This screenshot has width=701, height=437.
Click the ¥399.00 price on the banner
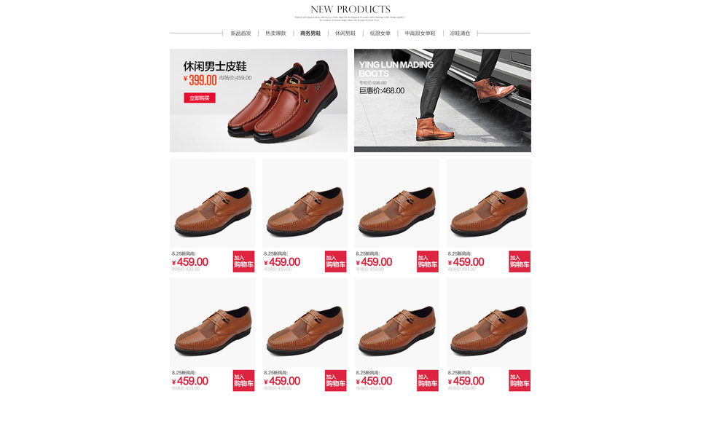coord(200,80)
